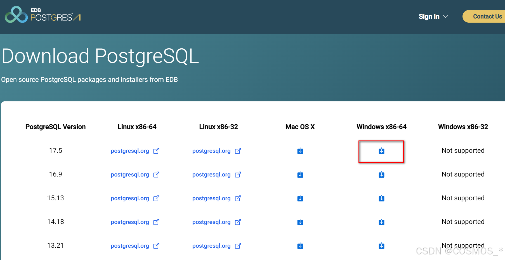Click the EDB Postgres AI logo
Screen dimensions: 505x260
point(43,15)
